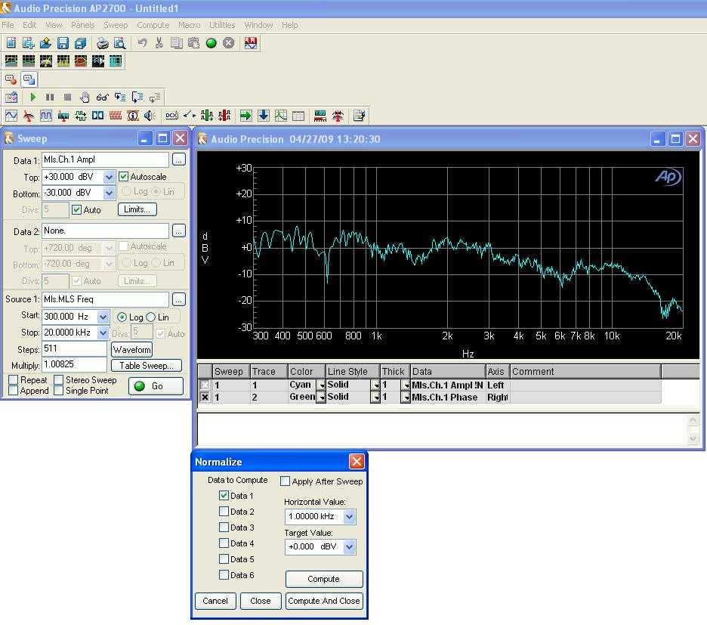This screenshot has height=625, width=707.
Task: Select the Source 1 Lin radio button
Action: pos(150,317)
